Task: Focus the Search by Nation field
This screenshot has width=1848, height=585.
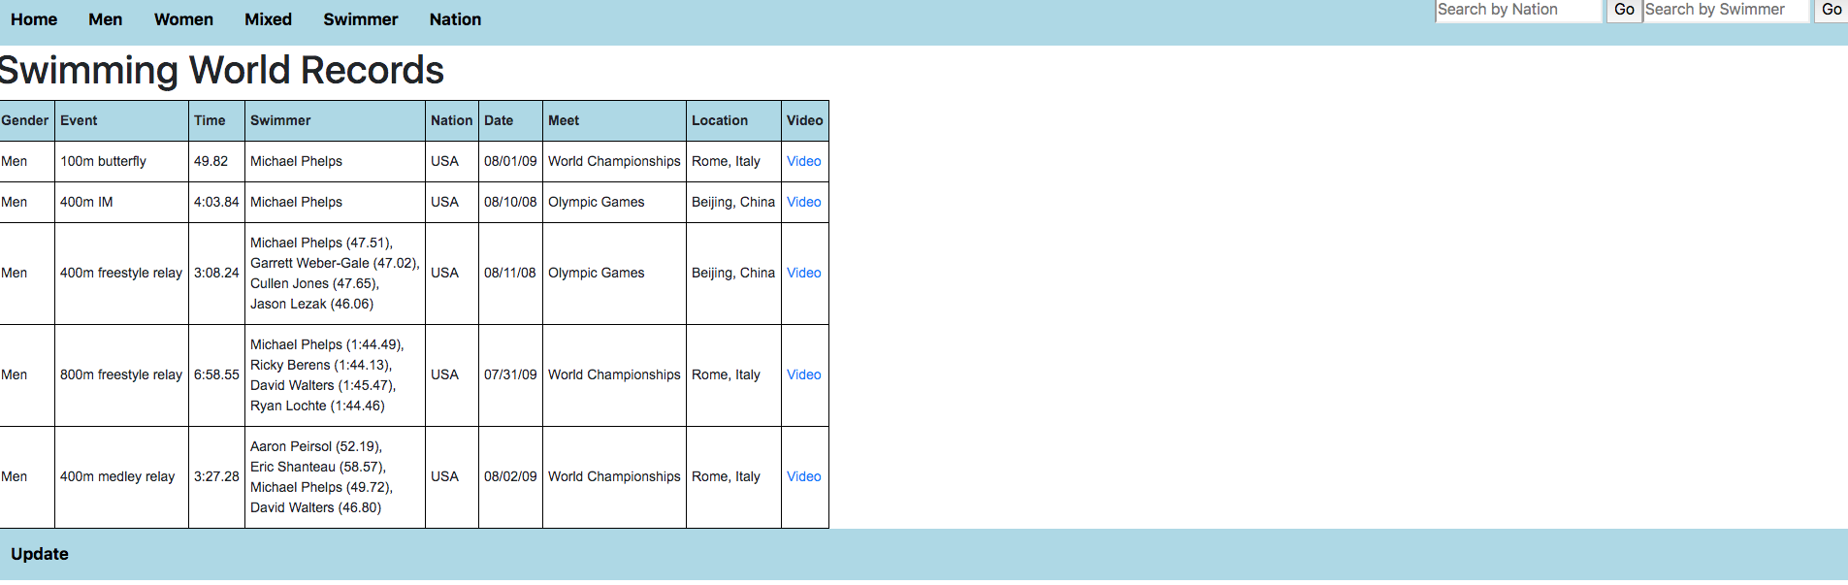Action: 1518,11
